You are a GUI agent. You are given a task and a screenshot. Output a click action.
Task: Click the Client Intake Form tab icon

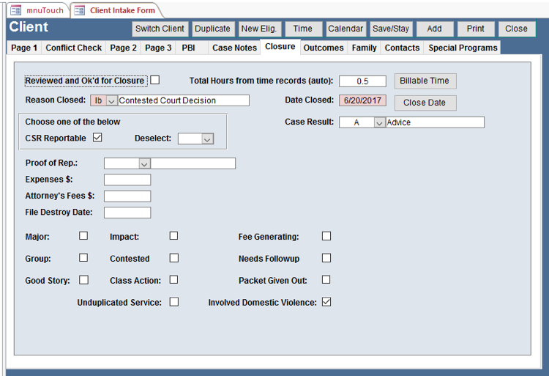coord(79,10)
